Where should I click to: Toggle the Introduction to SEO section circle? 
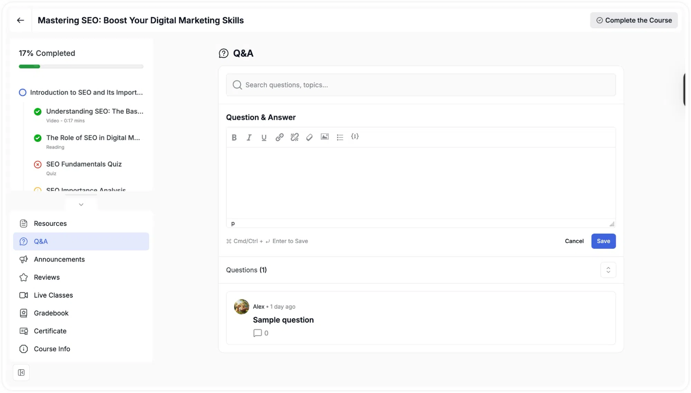(x=22, y=93)
